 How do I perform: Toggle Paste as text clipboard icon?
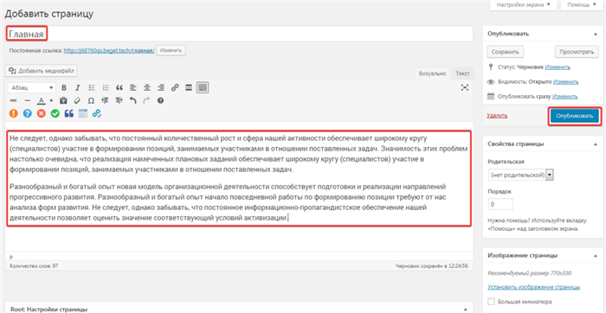[x=63, y=101]
